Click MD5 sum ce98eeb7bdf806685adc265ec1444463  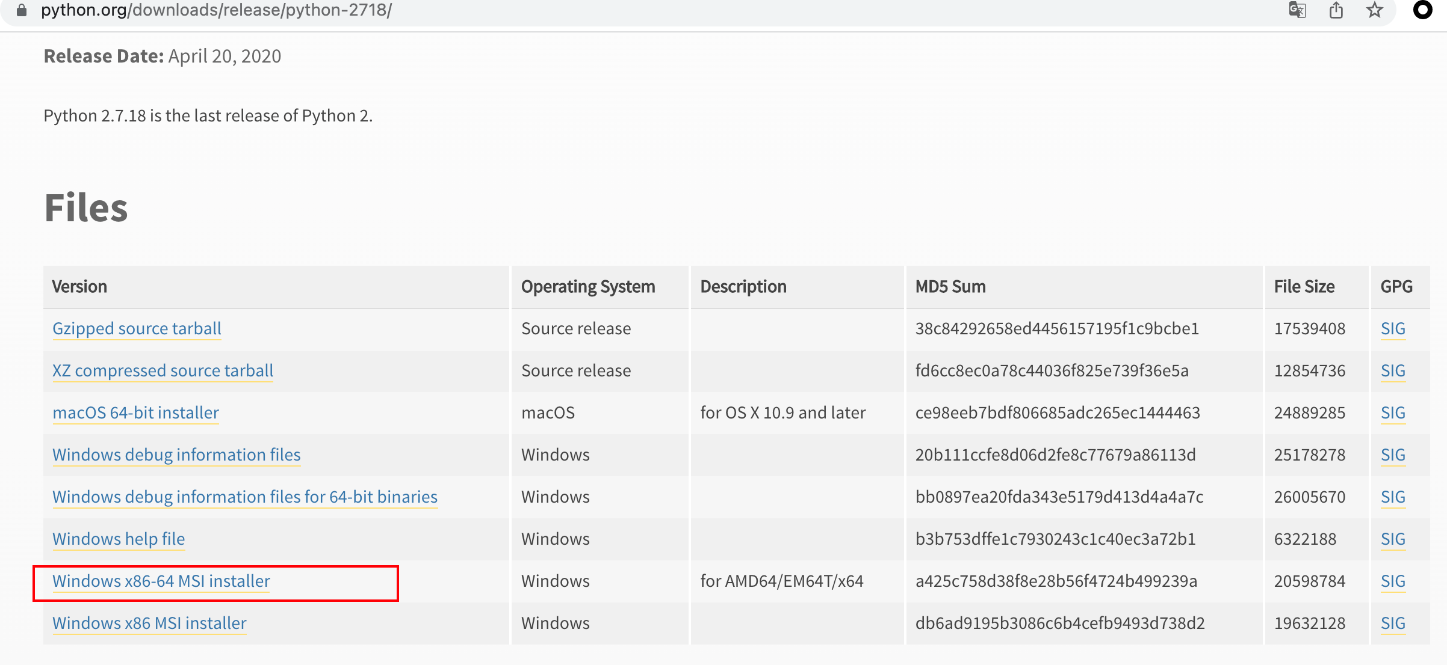(1058, 412)
